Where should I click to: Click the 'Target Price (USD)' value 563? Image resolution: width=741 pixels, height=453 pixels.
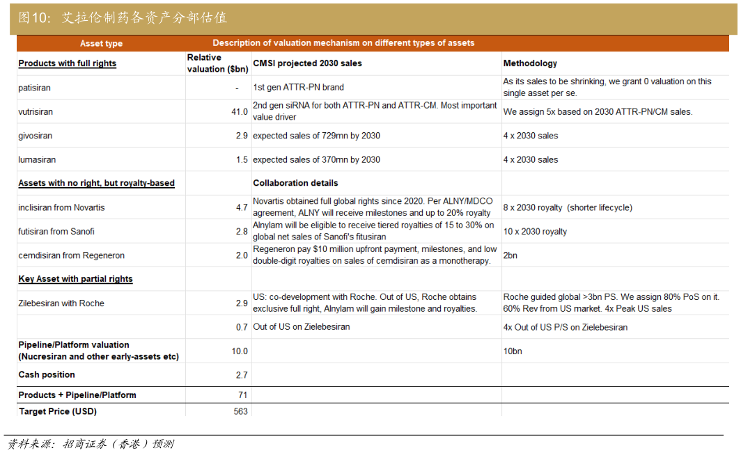tap(240, 411)
